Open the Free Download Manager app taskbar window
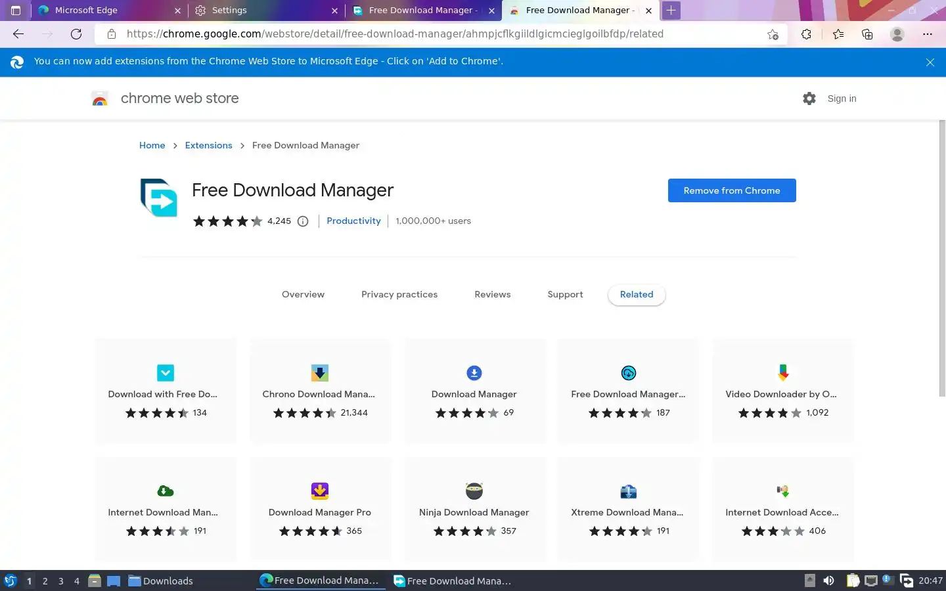 [x=453, y=581]
